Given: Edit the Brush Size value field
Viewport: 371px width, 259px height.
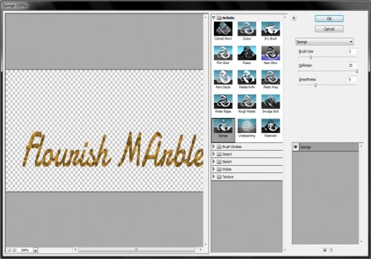Looking at the screenshot, I should [352, 51].
